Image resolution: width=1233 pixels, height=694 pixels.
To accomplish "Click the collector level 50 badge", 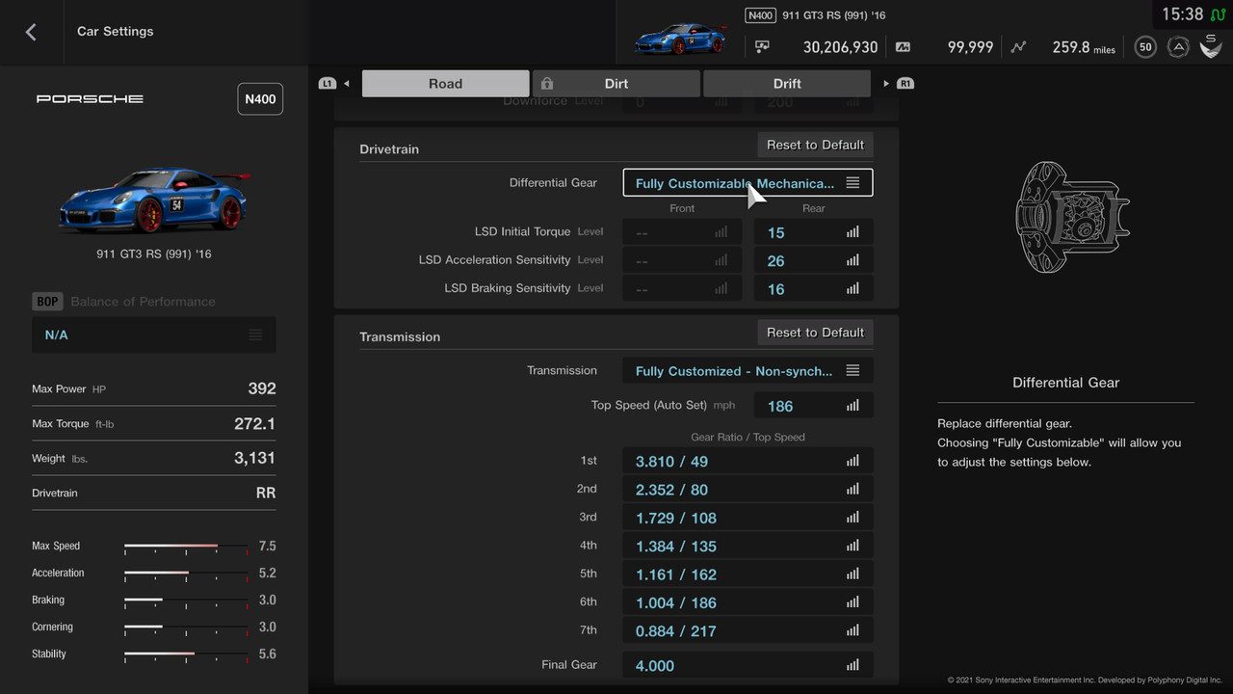I will click(x=1144, y=46).
